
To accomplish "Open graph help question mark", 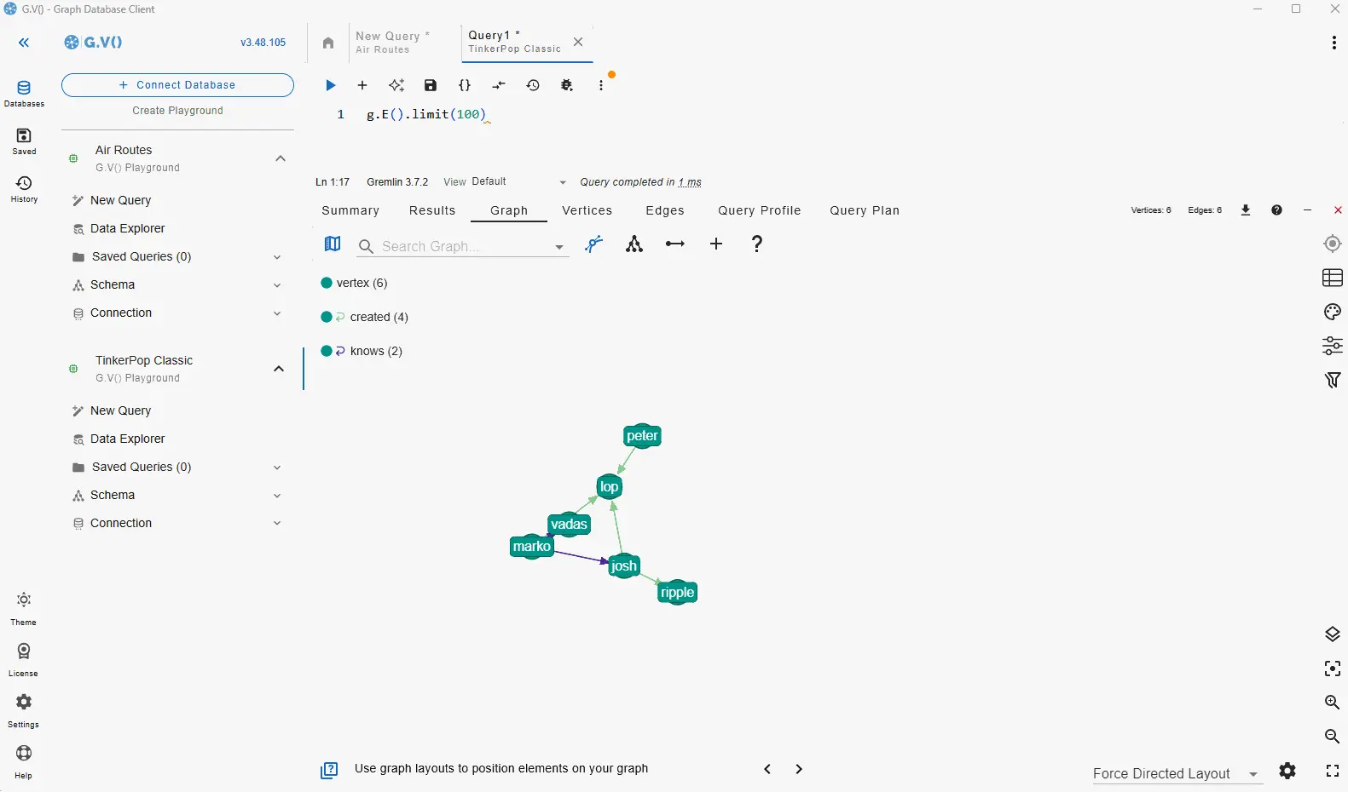I will click(757, 244).
